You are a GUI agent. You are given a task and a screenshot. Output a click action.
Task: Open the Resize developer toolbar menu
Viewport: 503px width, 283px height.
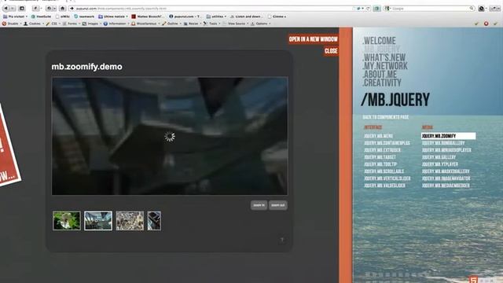pos(192,24)
